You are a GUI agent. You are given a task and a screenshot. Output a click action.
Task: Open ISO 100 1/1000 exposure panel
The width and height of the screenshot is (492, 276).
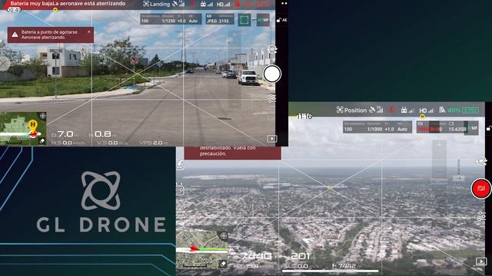point(377,127)
